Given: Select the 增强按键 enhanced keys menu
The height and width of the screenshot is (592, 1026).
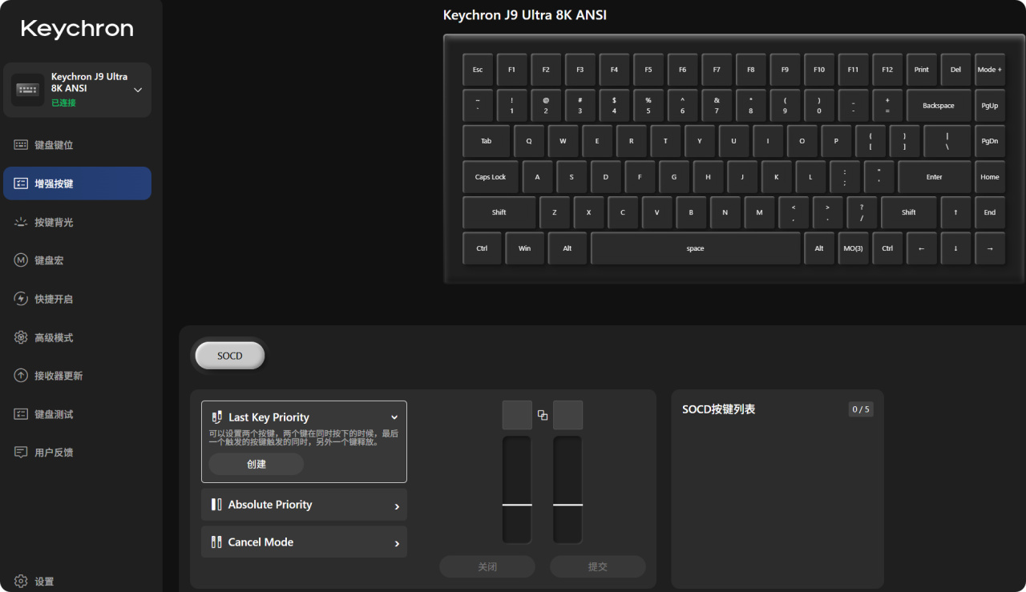Looking at the screenshot, I should tap(77, 183).
